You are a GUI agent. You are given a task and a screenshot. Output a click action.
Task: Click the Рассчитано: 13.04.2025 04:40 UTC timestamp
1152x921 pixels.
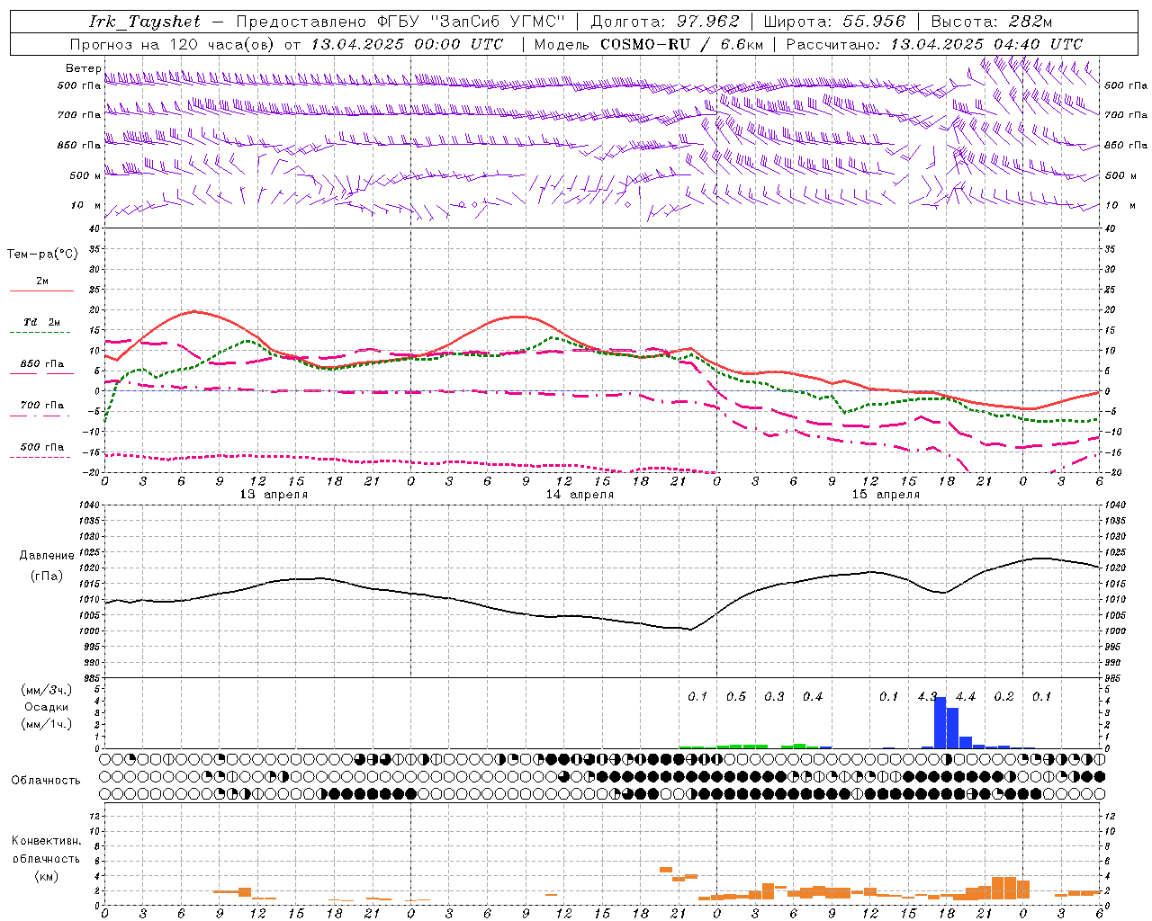(x=934, y=44)
